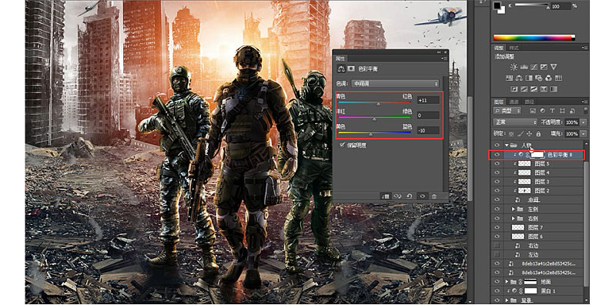Viewport: 616px width, 305px height.
Task: Add a Vibrance adjustment (triangle icon)
Action: point(554,67)
